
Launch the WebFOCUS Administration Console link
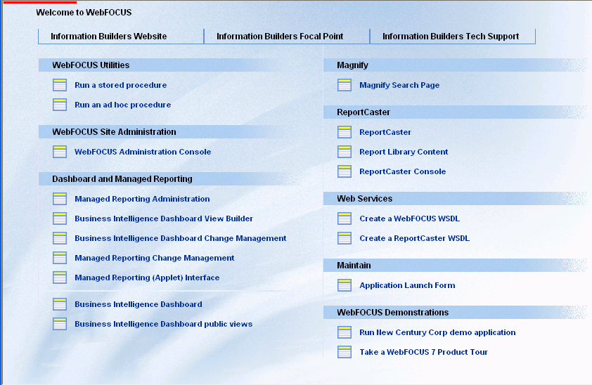(143, 152)
